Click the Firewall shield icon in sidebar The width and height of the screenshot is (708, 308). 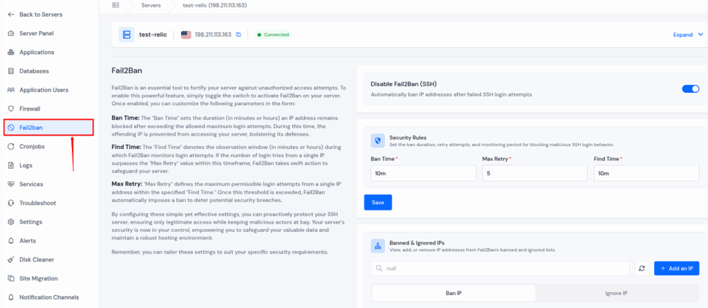[10, 109]
